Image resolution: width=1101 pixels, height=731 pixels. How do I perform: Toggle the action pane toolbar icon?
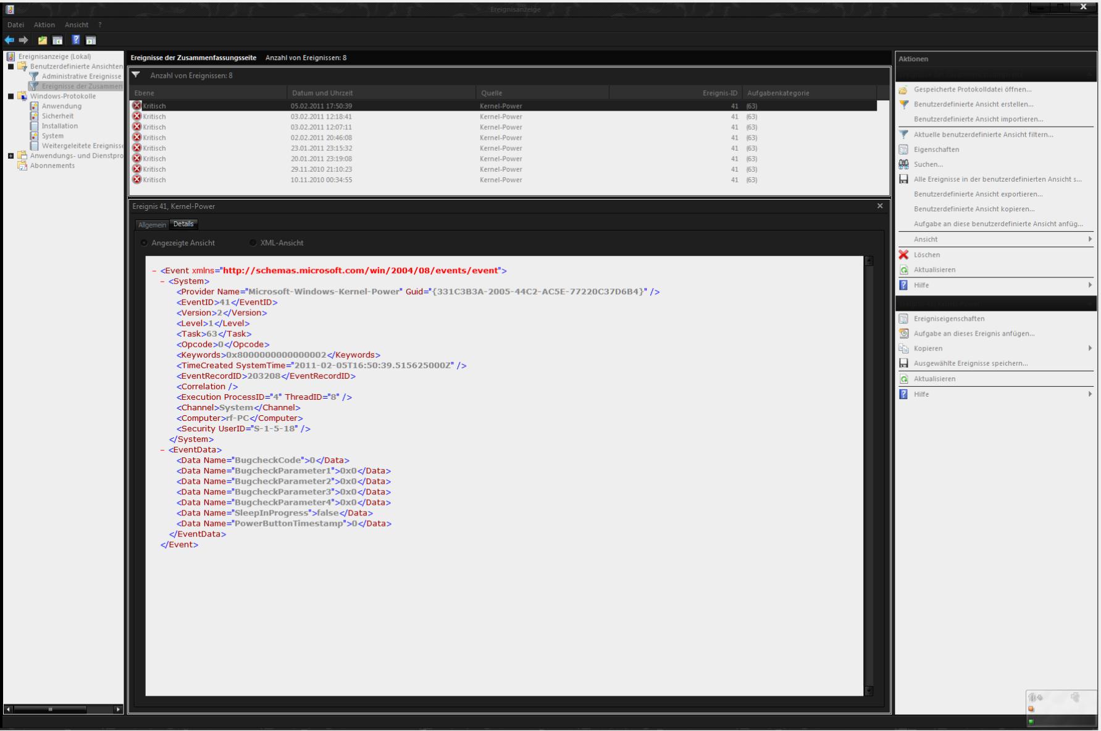tap(91, 40)
